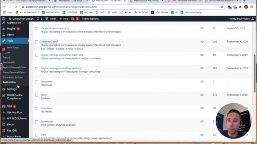The height and width of the screenshot is (144, 257).
Task: Open the + New admin bar menu
Action: 64,19
